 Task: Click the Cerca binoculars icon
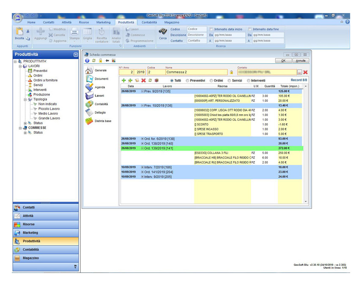point(163,32)
